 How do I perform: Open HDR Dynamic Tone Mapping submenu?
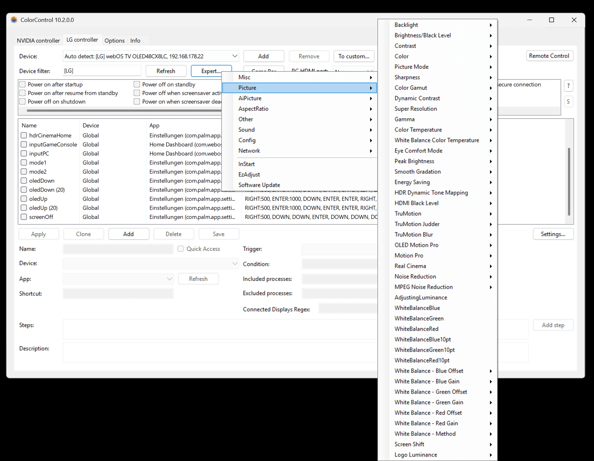point(438,193)
